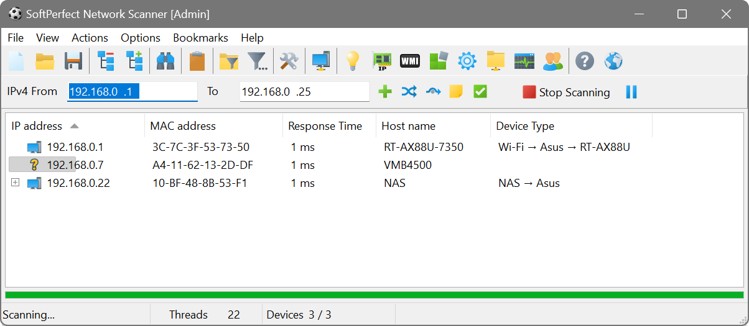749x326 pixels.
Task: Add an IP range with the green plus icon
Action: click(385, 92)
